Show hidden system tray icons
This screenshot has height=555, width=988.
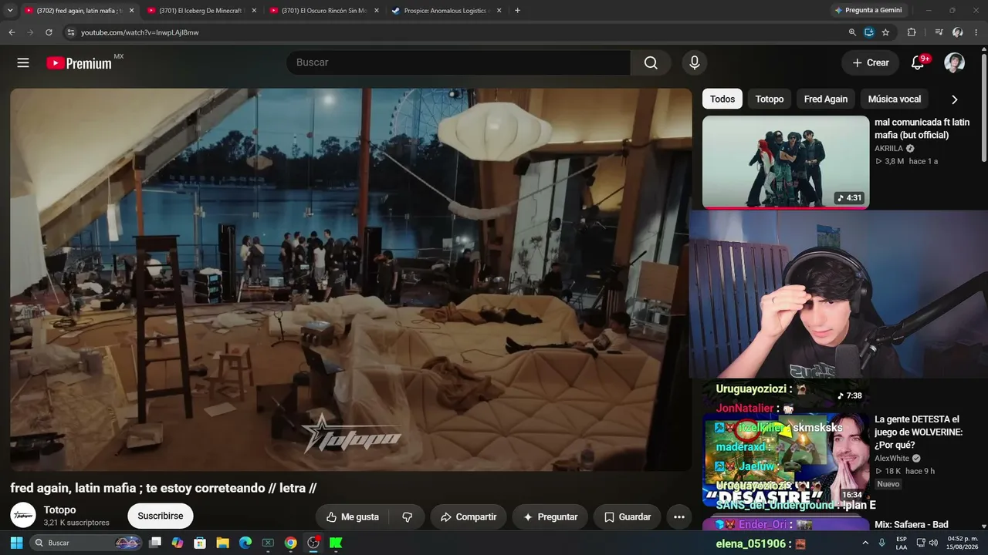865,543
